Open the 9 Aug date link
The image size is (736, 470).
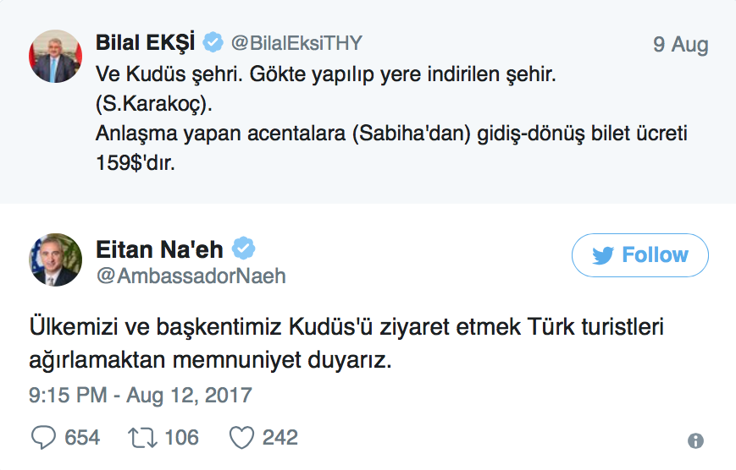coord(680,45)
